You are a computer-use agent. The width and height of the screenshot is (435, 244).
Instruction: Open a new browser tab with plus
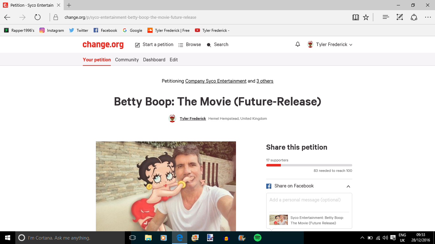coord(69,5)
